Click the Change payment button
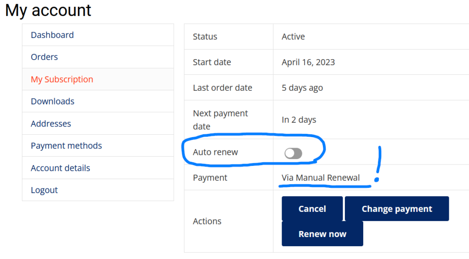 pos(397,209)
